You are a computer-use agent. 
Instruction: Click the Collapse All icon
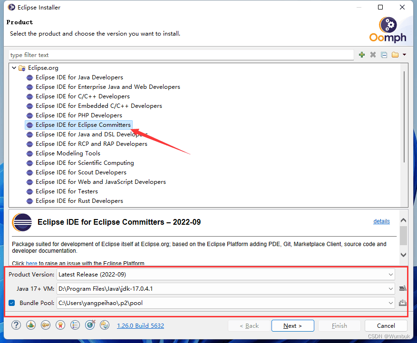click(x=384, y=55)
